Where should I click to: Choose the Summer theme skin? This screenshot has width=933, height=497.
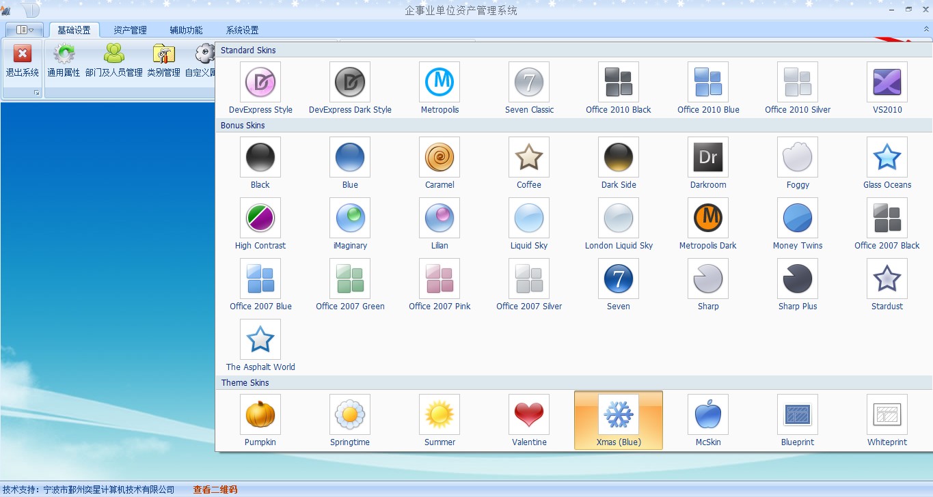pos(440,421)
